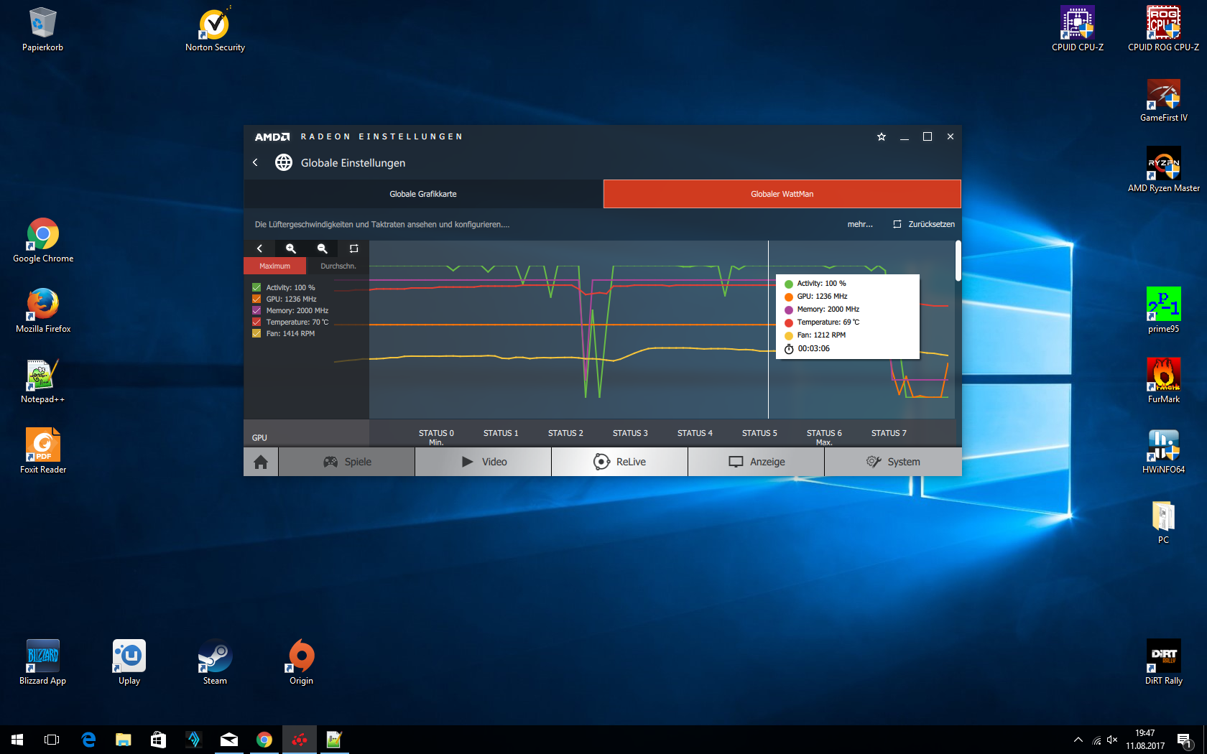Screen dimensions: 1207x754
Task: Select the STATUS 7 column
Action: tap(889, 433)
